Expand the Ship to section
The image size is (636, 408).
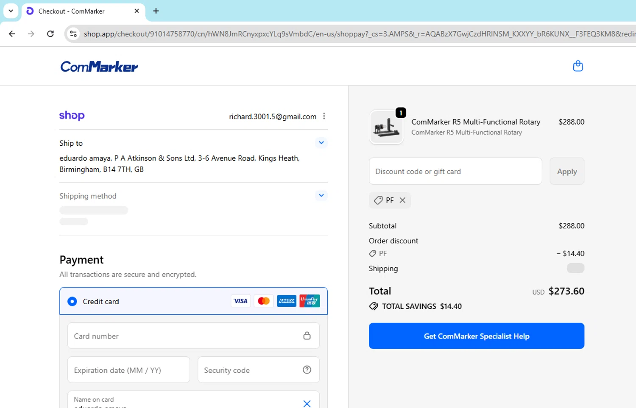pos(321,143)
